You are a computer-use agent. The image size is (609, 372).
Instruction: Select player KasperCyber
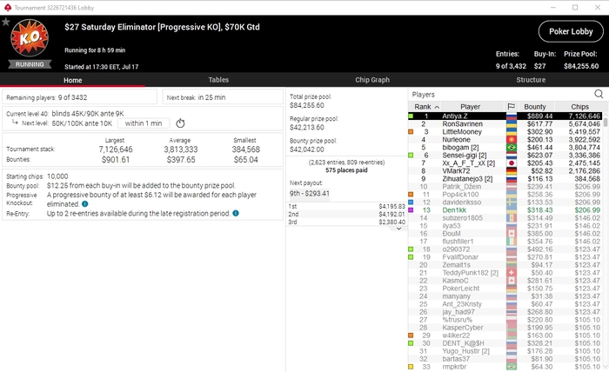click(505, 328)
